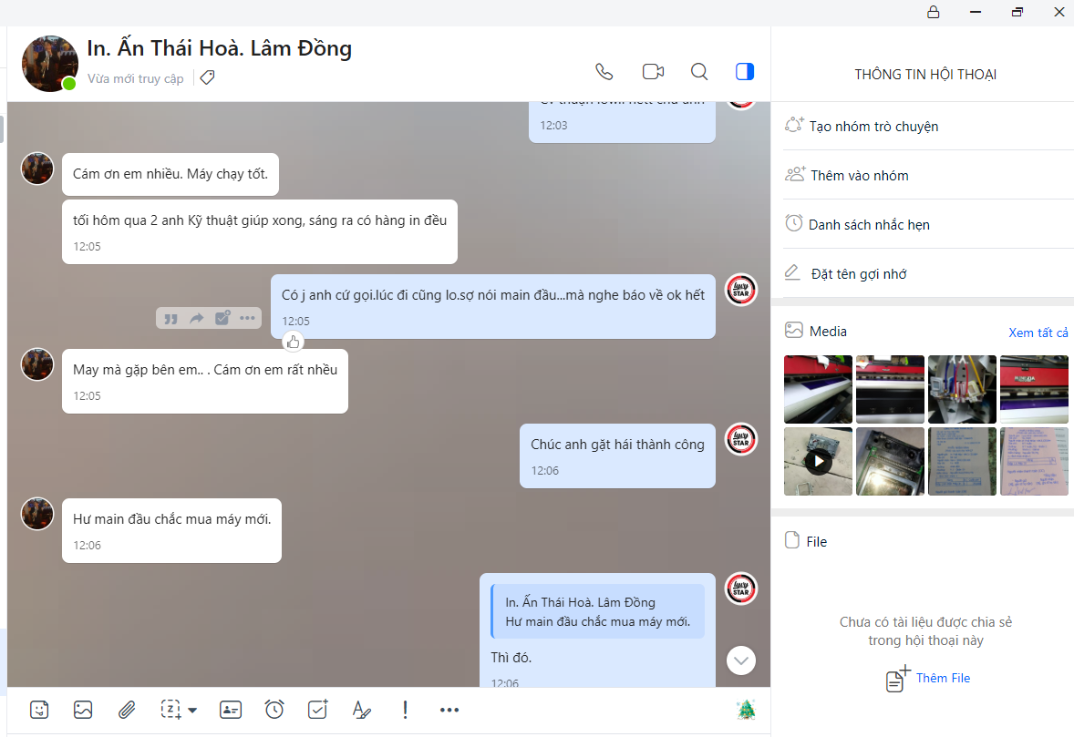Image resolution: width=1074 pixels, height=737 pixels.
Task: Expand more options in the chat toolbar
Action: (x=449, y=710)
